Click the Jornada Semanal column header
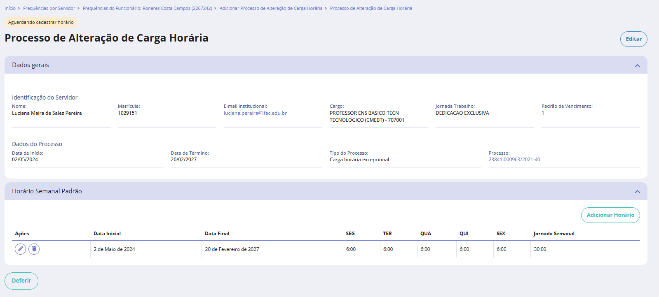The width and height of the screenshot is (659, 297). click(553, 234)
